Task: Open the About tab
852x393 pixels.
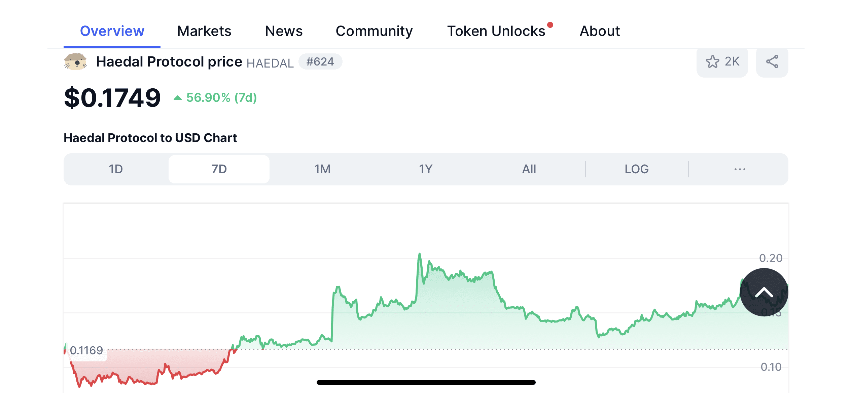Action: [600, 31]
